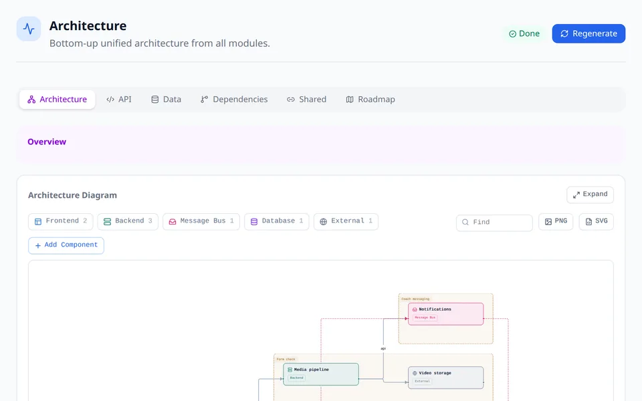
Task: Click the expand arrows icon
Action: (576, 195)
